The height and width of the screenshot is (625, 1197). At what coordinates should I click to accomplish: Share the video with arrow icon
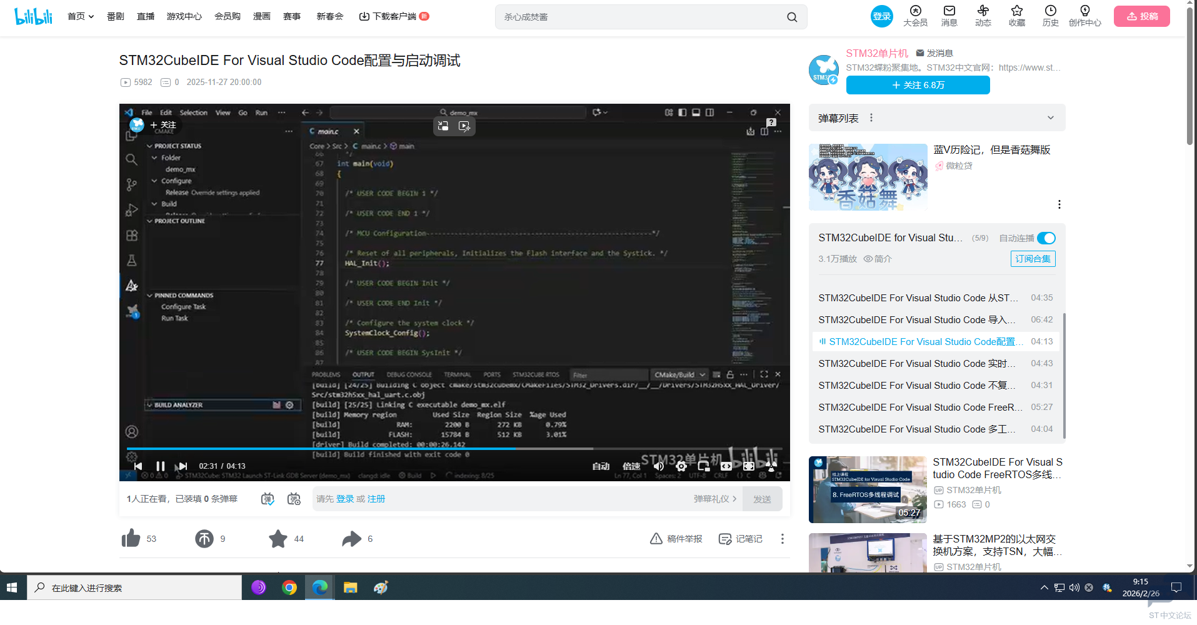click(352, 539)
